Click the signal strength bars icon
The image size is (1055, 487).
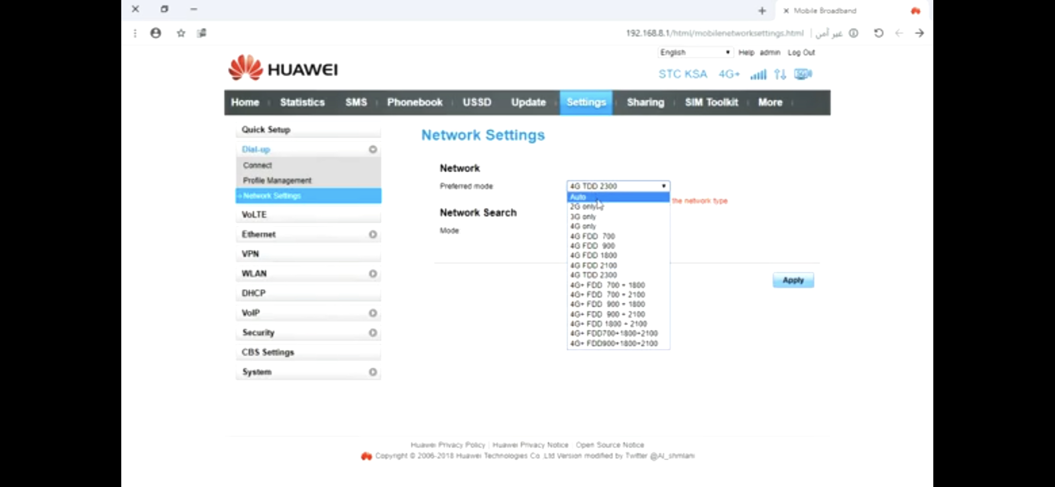[x=758, y=74]
